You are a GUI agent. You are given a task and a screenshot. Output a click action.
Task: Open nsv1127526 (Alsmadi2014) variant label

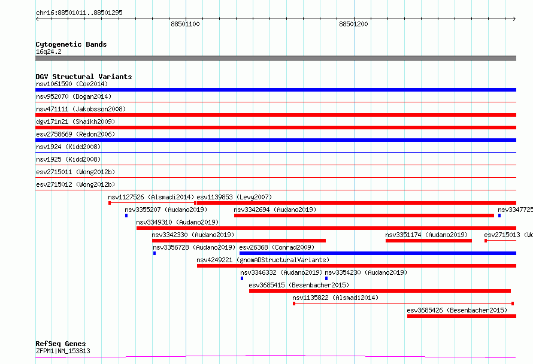(151, 197)
